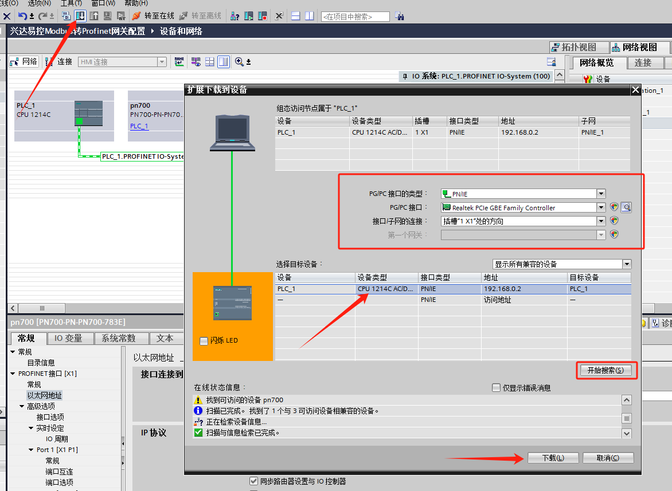The height and width of the screenshot is (491, 672).
Task: Click the accessible devices icon
Action: pyautogui.click(x=235, y=16)
